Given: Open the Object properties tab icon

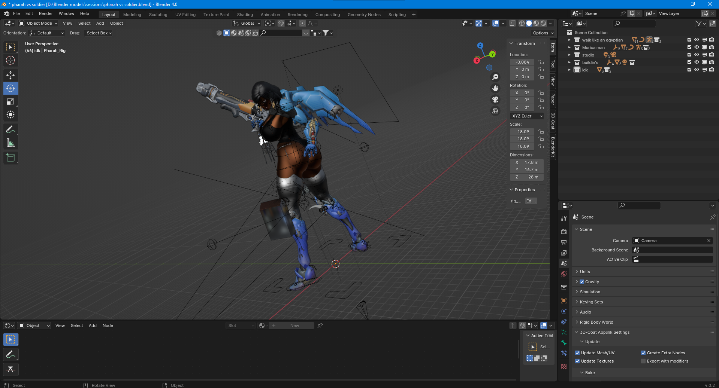Looking at the screenshot, I should point(564,301).
